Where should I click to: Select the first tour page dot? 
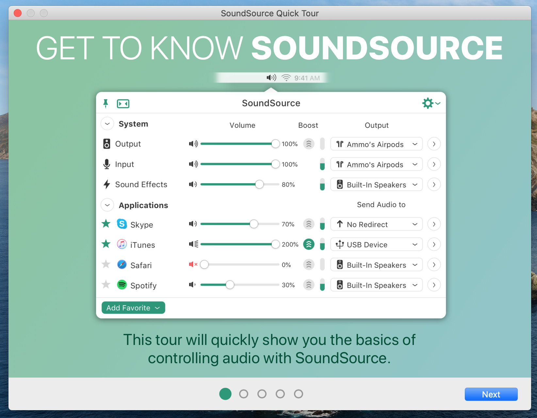point(225,394)
